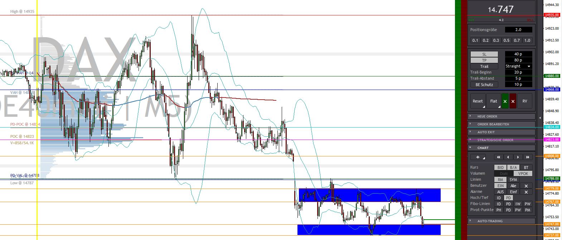562x240 pixels.
Task: Toggle the Trail button
Action: click(x=484, y=66)
